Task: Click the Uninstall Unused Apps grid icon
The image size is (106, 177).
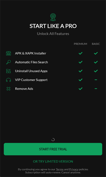Action: (x=9, y=71)
